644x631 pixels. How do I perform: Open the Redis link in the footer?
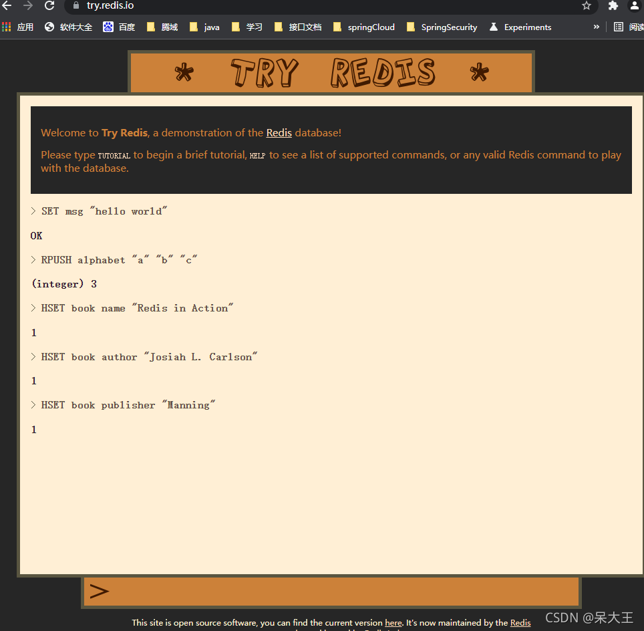click(520, 623)
